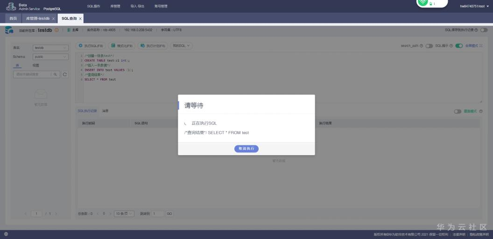This screenshot has height=239, width=493.
Task: Open the 10条/页 page size dropdown
Action: [124, 214]
